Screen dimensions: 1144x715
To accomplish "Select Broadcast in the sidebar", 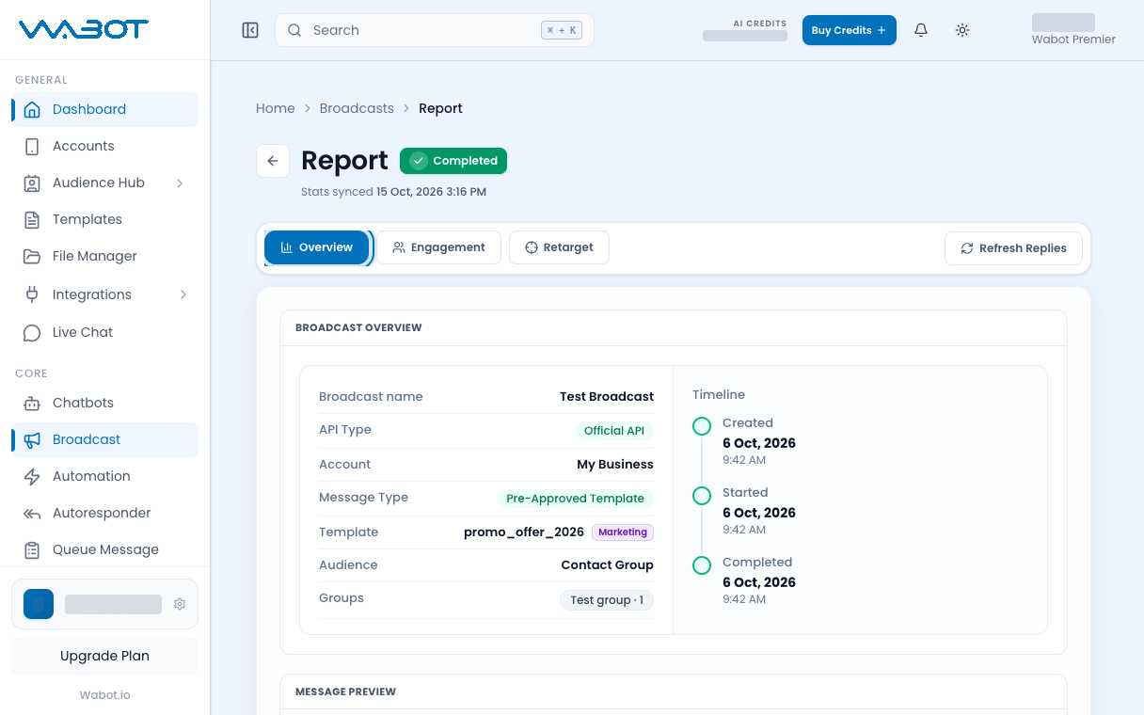I will (x=105, y=439).
